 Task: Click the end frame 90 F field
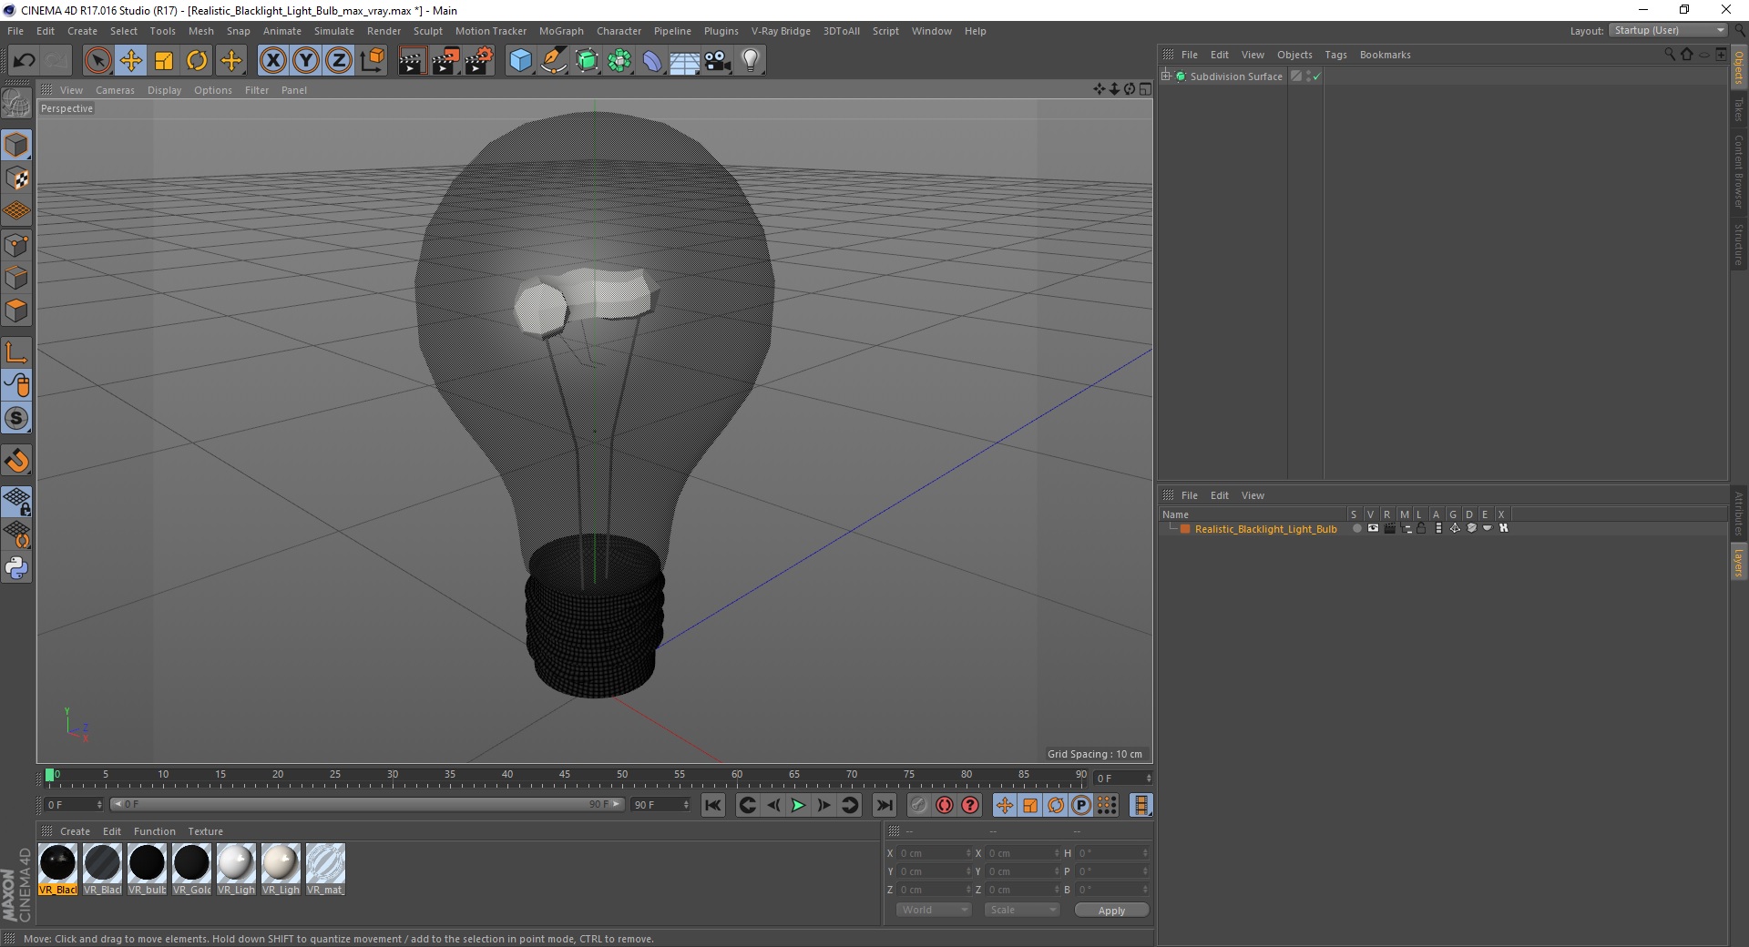tap(660, 805)
